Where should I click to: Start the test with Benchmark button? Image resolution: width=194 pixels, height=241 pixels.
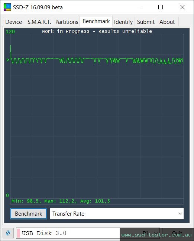tap(29, 214)
